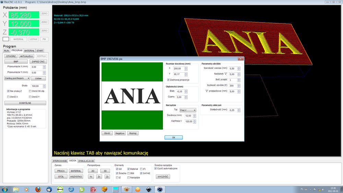Close the BMP 1967x936 dialog
Screen dimensions: 343x193
(241, 59)
